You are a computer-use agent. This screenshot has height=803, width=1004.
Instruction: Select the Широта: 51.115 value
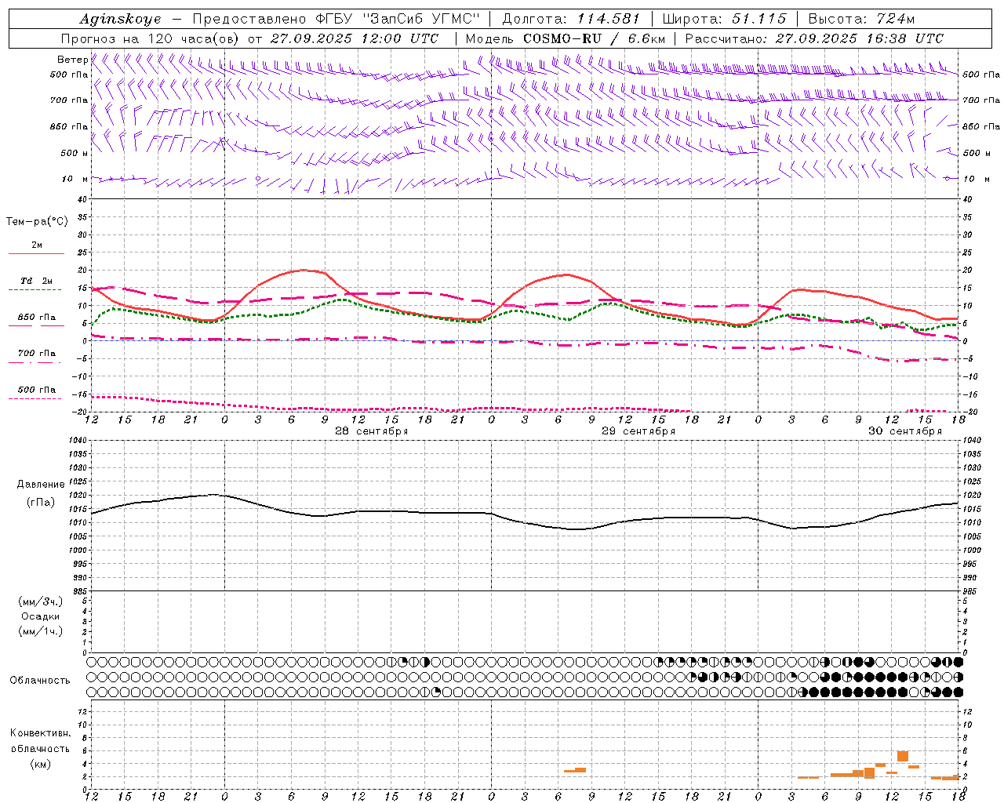tap(724, 19)
